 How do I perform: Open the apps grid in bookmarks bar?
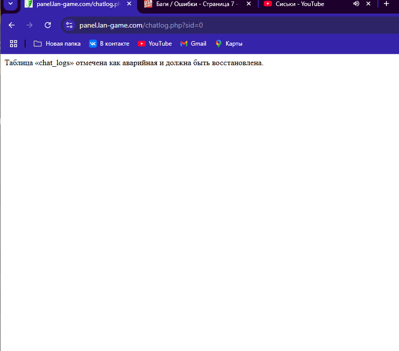click(x=14, y=44)
